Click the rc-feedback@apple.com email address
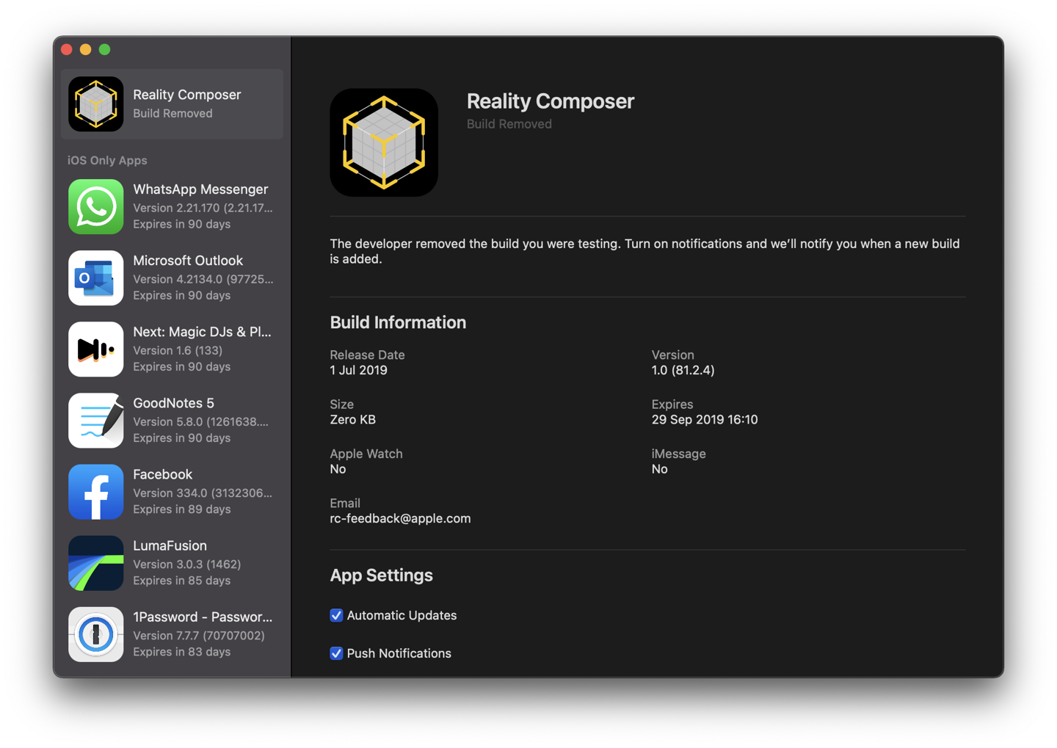 (x=400, y=518)
